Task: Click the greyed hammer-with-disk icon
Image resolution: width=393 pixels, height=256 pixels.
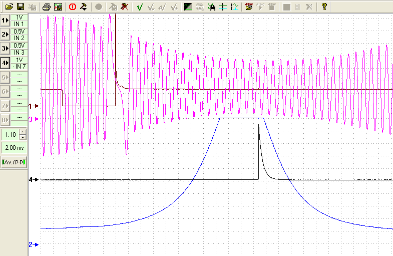Action: 113,7
